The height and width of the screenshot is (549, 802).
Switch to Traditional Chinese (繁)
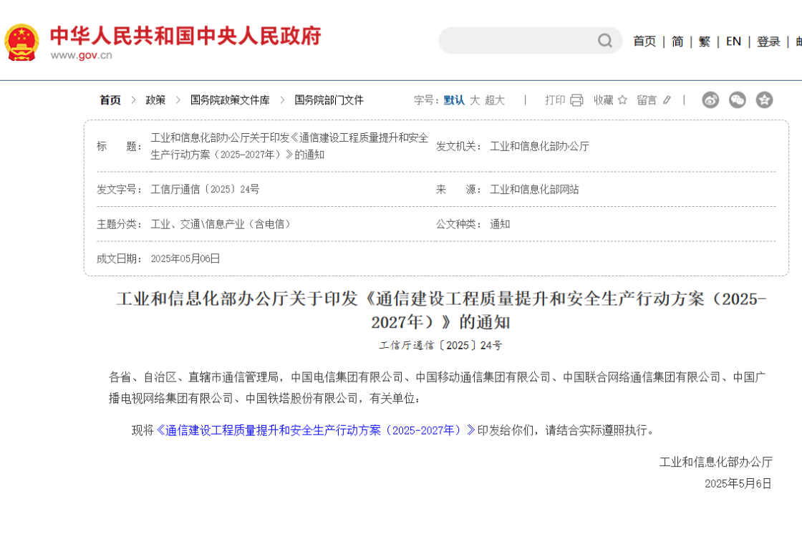point(705,42)
